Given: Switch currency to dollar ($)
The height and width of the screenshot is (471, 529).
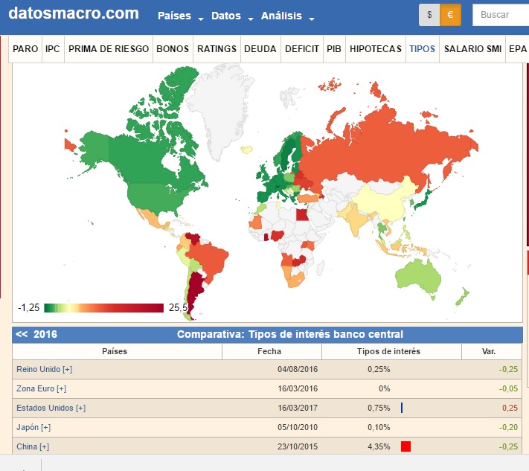Looking at the screenshot, I should [x=429, y=15].
